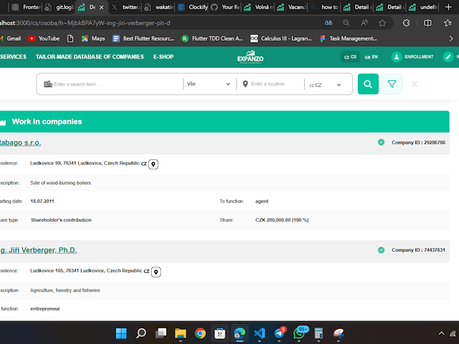Click the EXPANZO logo

(250, 57)
